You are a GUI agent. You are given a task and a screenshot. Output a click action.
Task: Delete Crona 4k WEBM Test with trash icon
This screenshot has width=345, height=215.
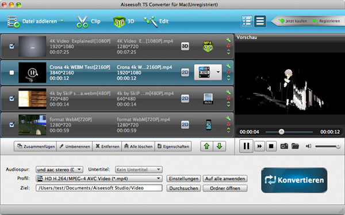point(228,72)
